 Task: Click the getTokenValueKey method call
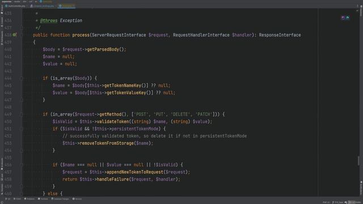coord(126,92)
